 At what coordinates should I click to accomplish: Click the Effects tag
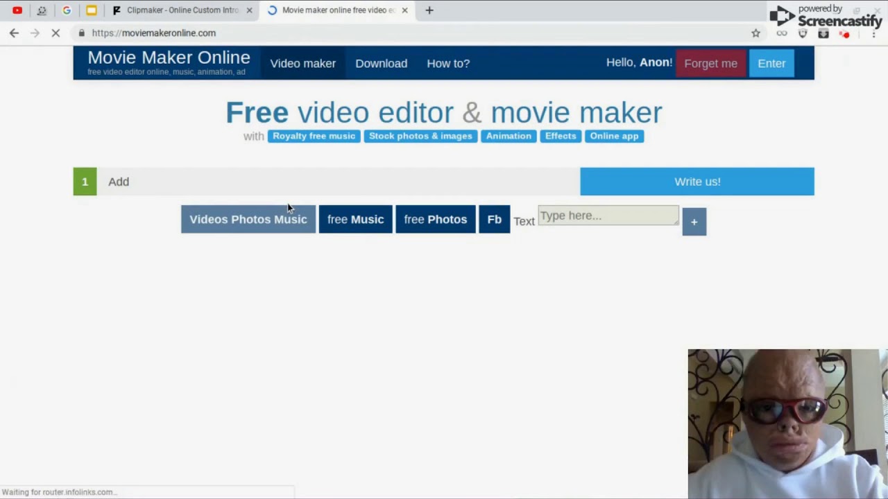tap(561, 136)
